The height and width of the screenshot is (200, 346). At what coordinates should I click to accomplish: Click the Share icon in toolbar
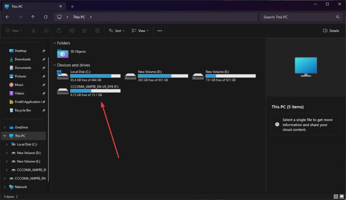[84, 31]
